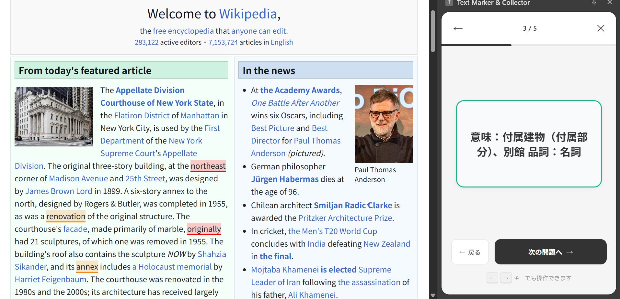The width and height of the screenshot is (620, 299).
Task: Click the highlighted word 'renovation'
Action: [66, 216]
